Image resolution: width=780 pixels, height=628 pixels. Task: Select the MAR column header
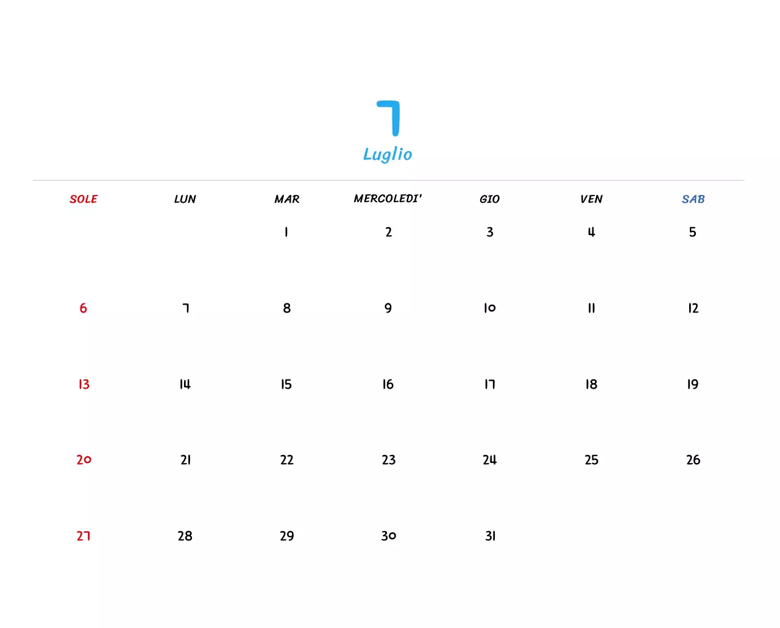[286, 199]
